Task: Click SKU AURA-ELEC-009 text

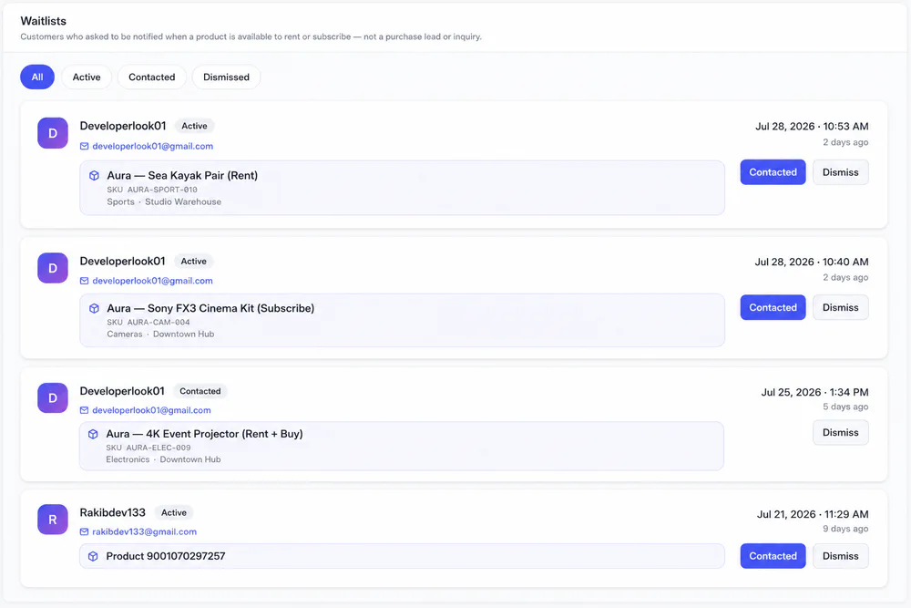Action: point(148,448)
